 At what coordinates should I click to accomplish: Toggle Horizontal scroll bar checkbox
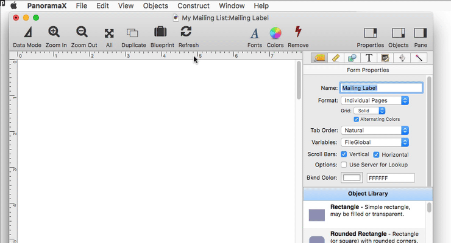click(376, 155)
